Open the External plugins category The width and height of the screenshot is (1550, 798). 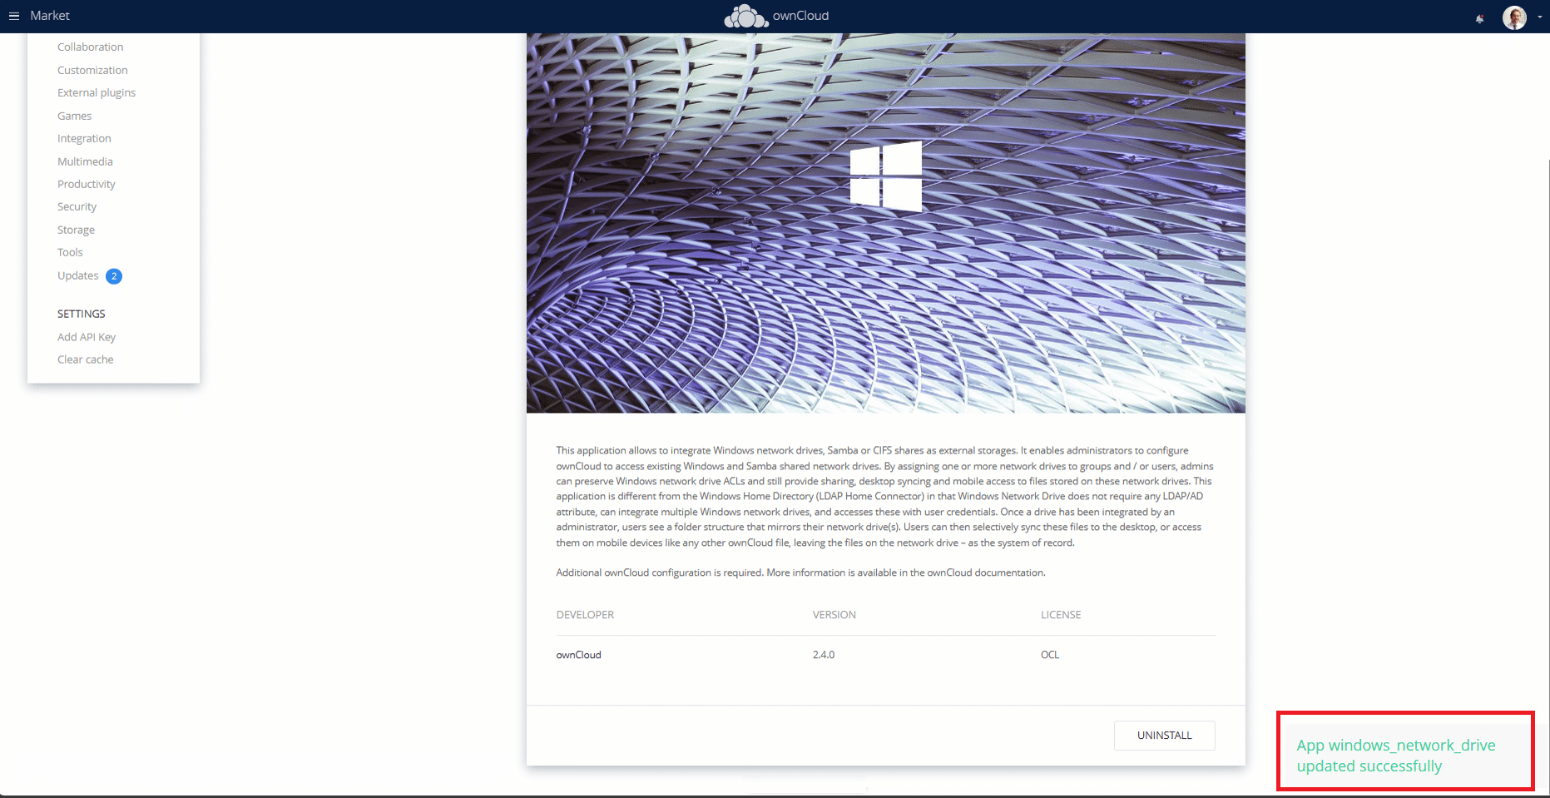[97, 93]
